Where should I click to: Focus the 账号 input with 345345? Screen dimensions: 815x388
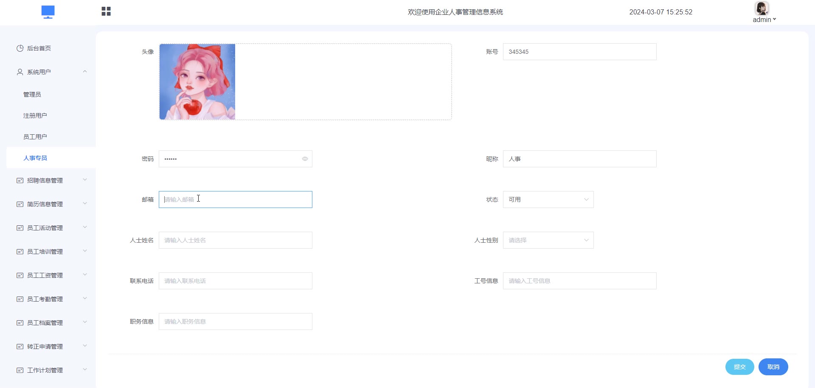click(x=580, y=52)
